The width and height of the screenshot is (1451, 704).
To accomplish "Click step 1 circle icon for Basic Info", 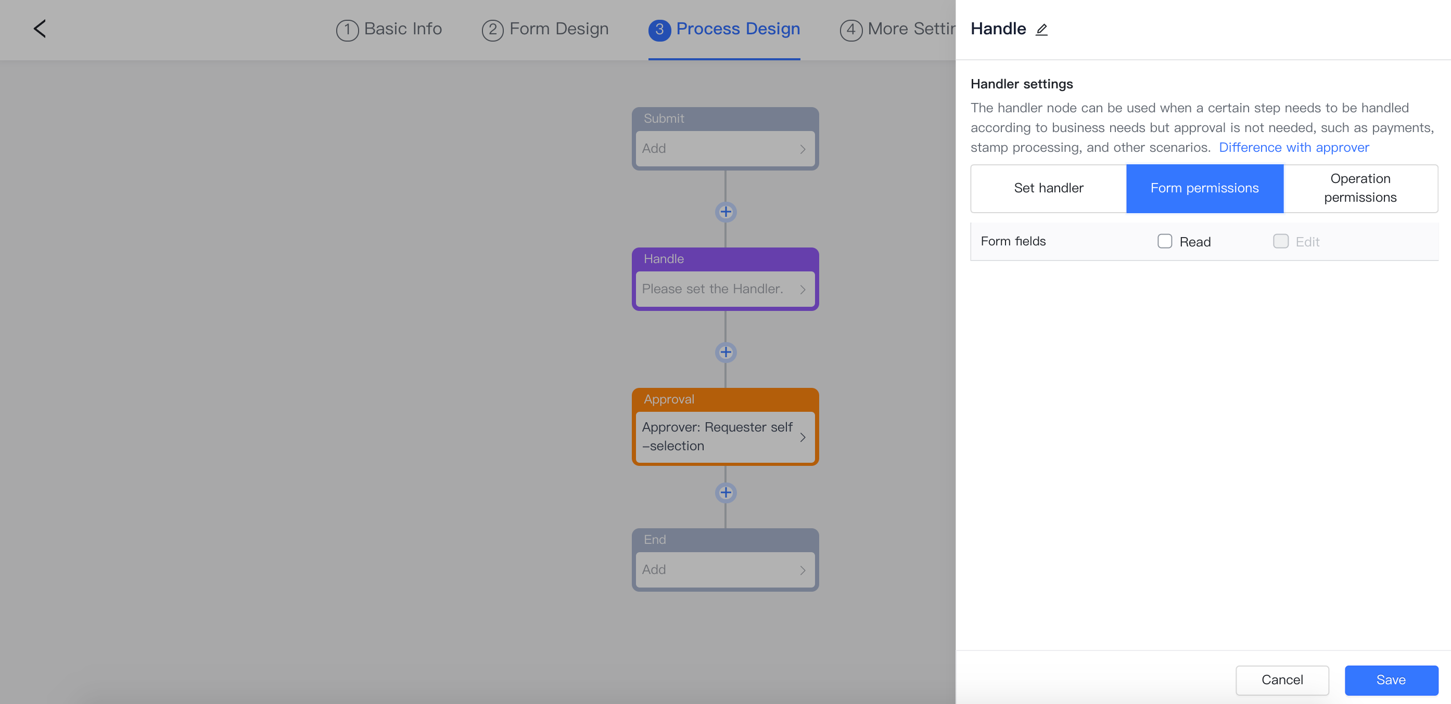I will [x=347, y=30].
